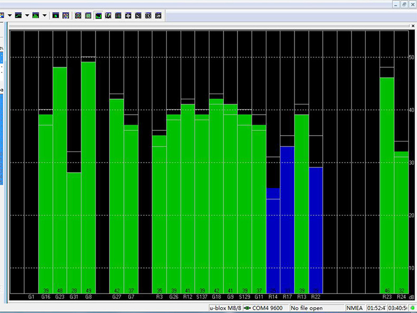Open the deviation map target icon
Screen dimensions: 417x313
(x=65, y=15)
